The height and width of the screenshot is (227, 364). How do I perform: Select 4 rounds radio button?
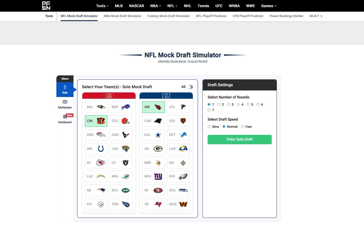click(x=238, y=104)
